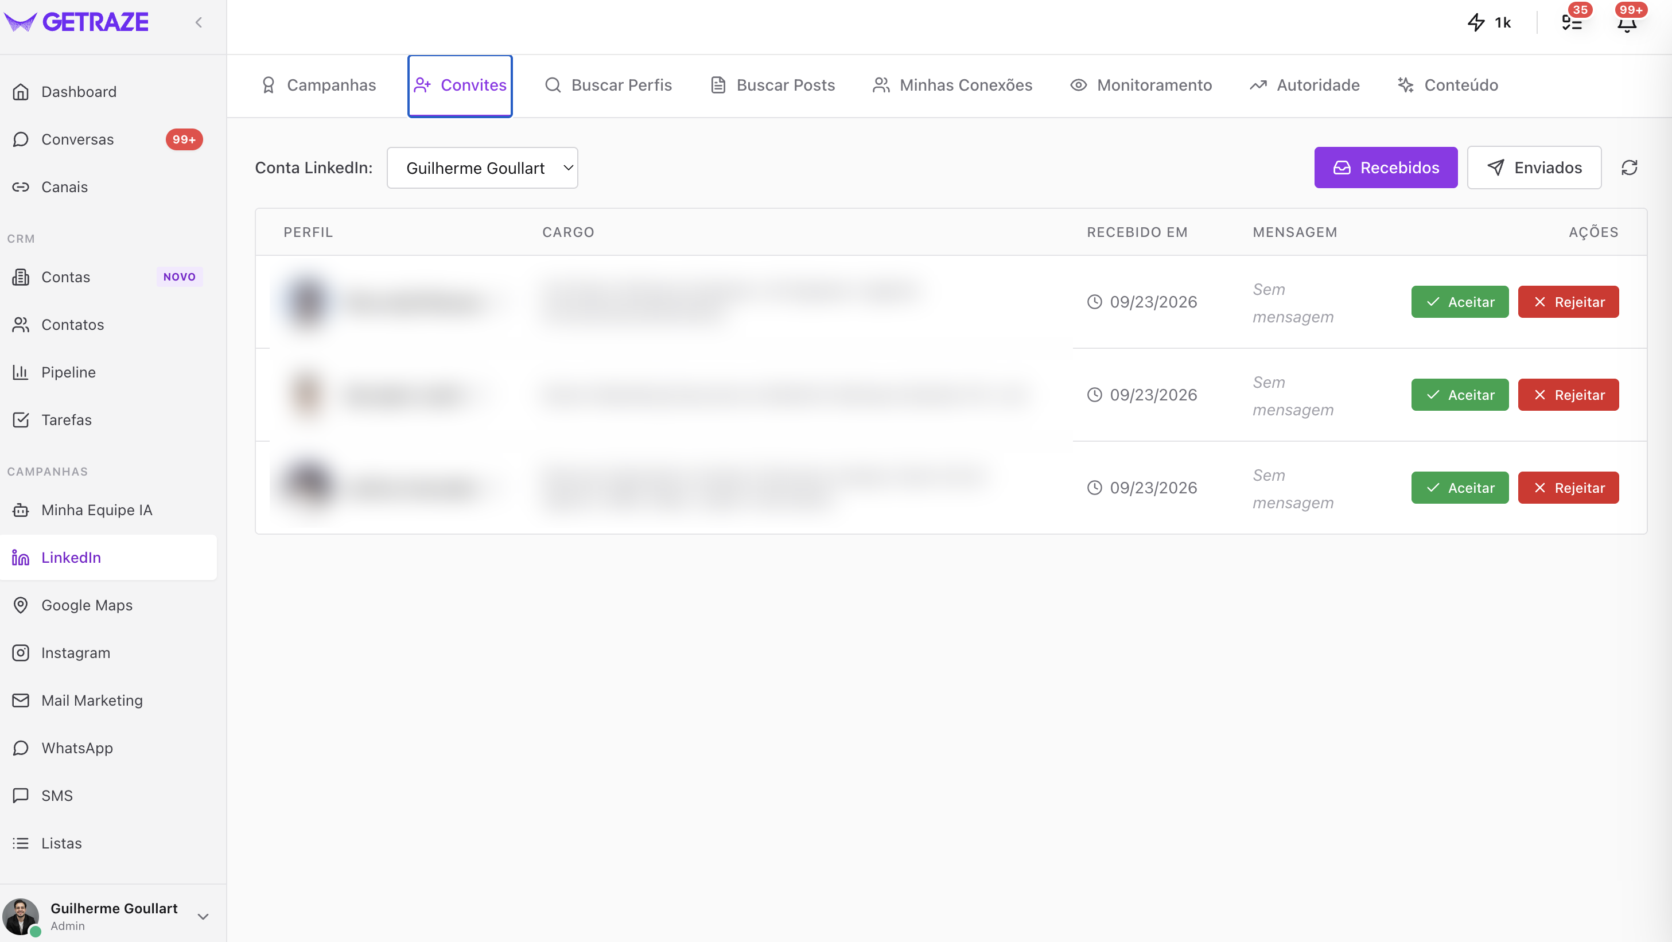The image size is (1672, 942).
Task: Open Minha Equipe IA
Action: [109, 510]
